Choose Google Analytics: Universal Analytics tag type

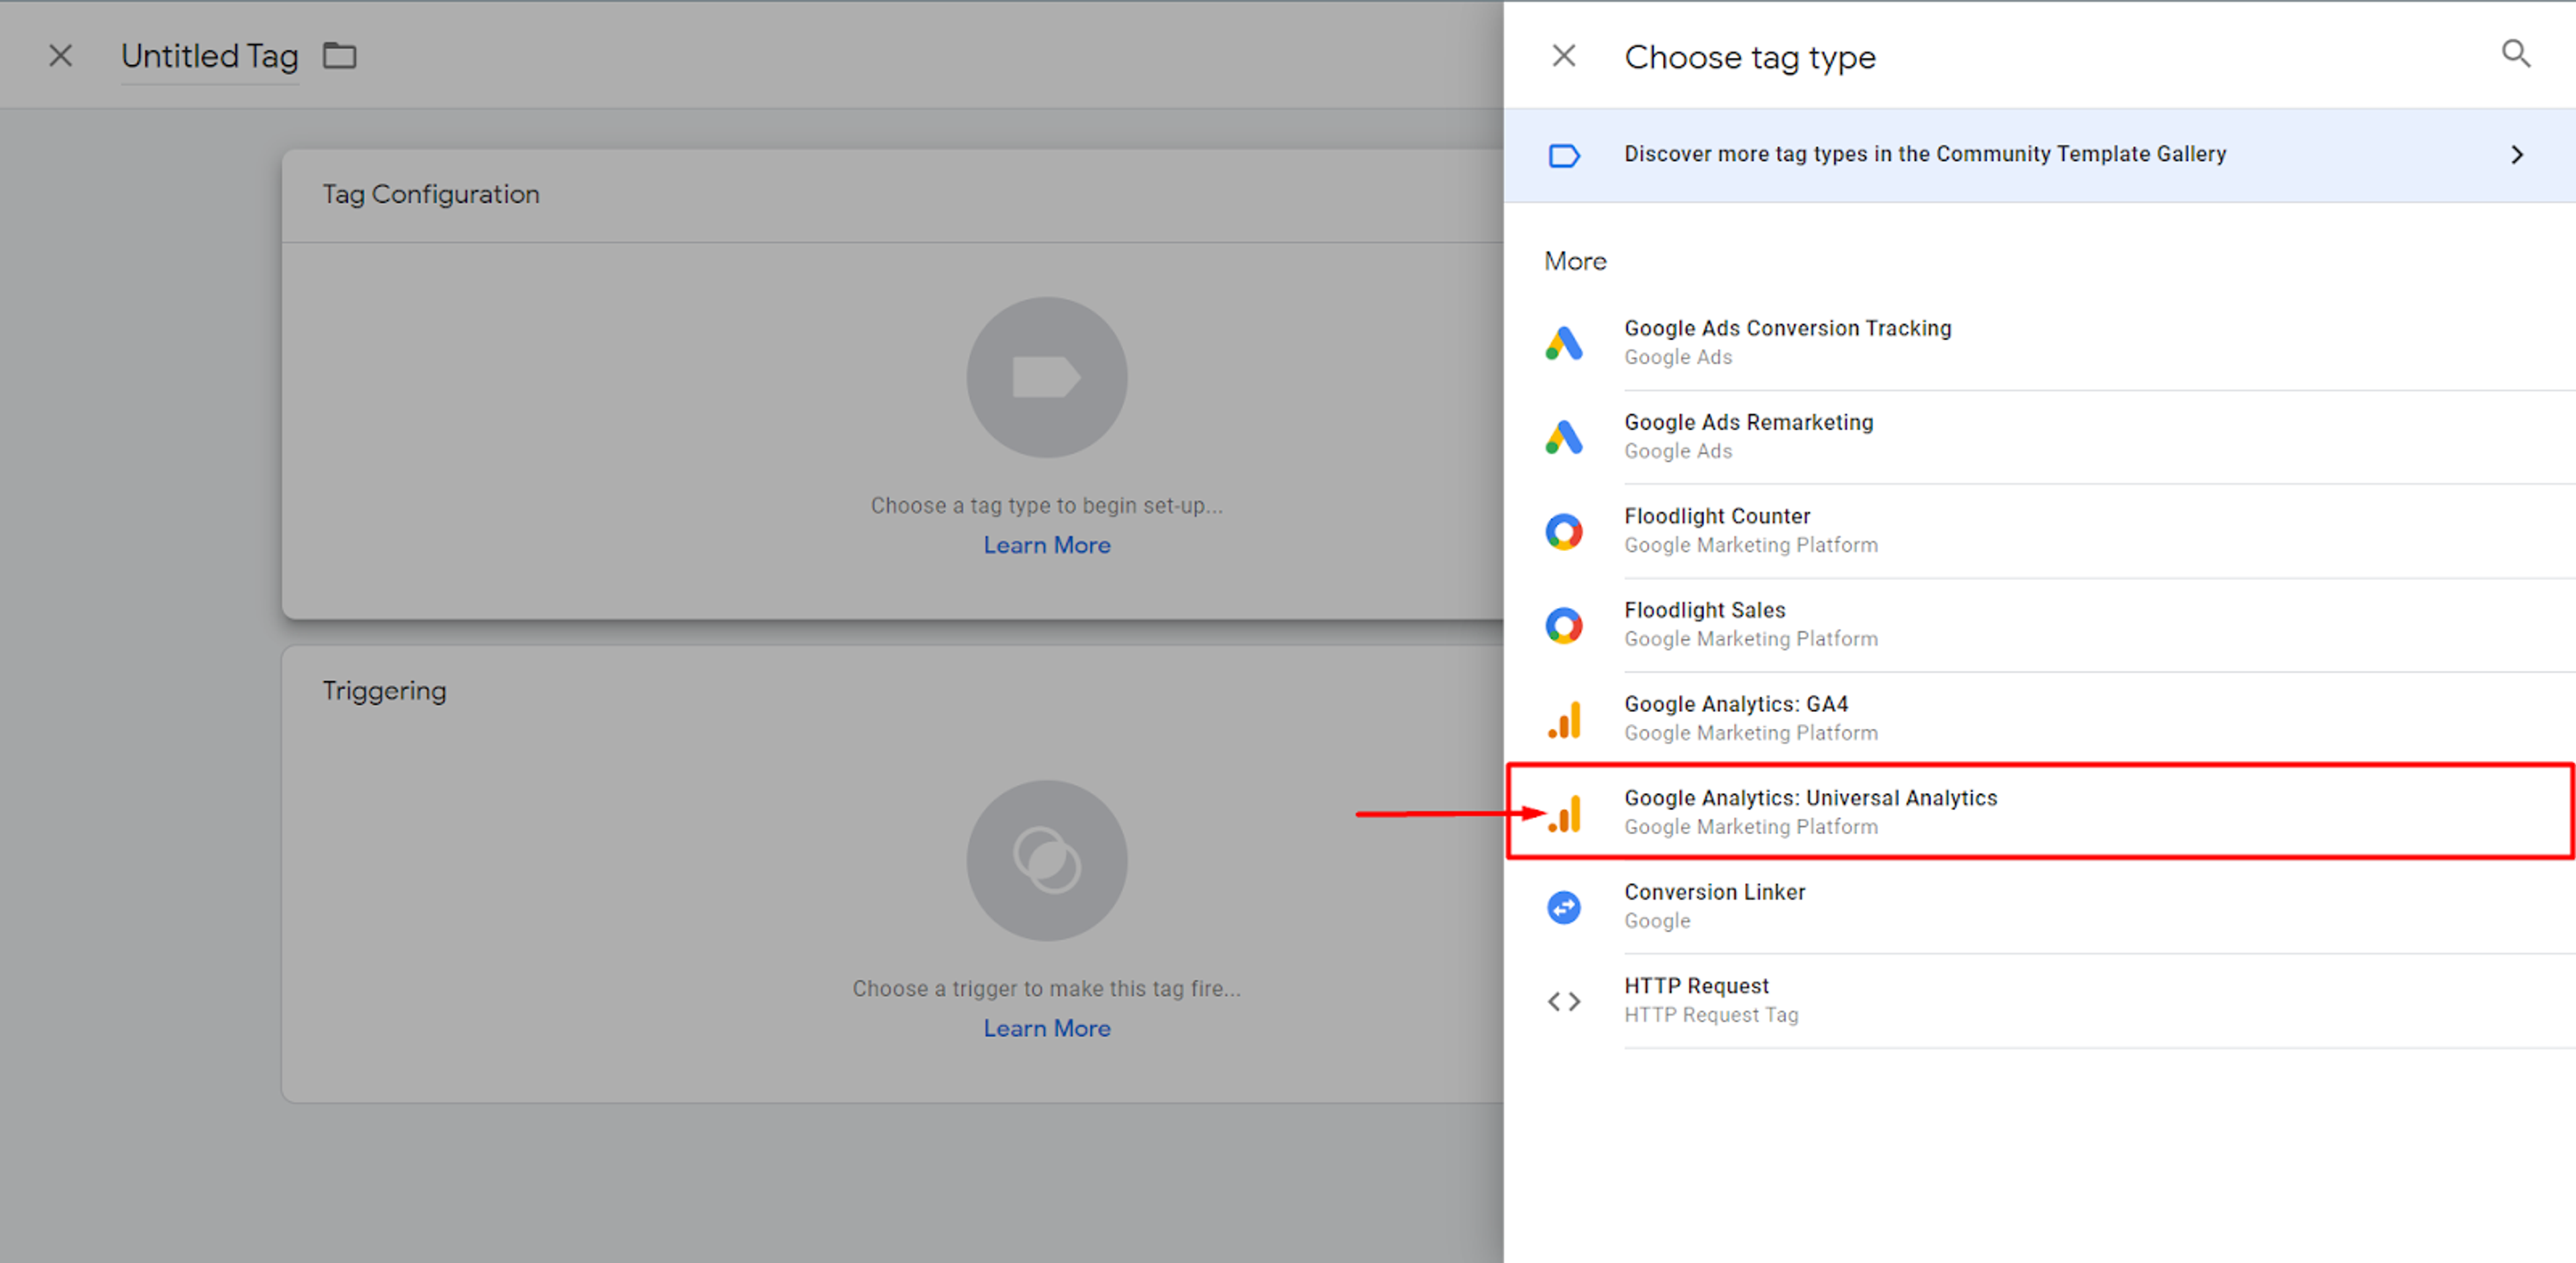(x=2040, y=811)
